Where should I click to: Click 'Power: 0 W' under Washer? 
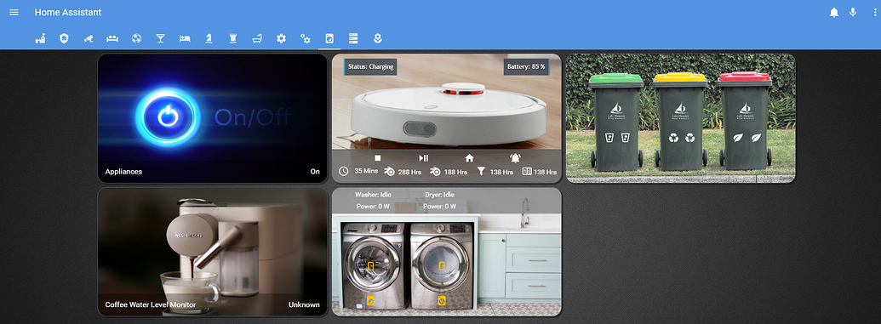373,207
